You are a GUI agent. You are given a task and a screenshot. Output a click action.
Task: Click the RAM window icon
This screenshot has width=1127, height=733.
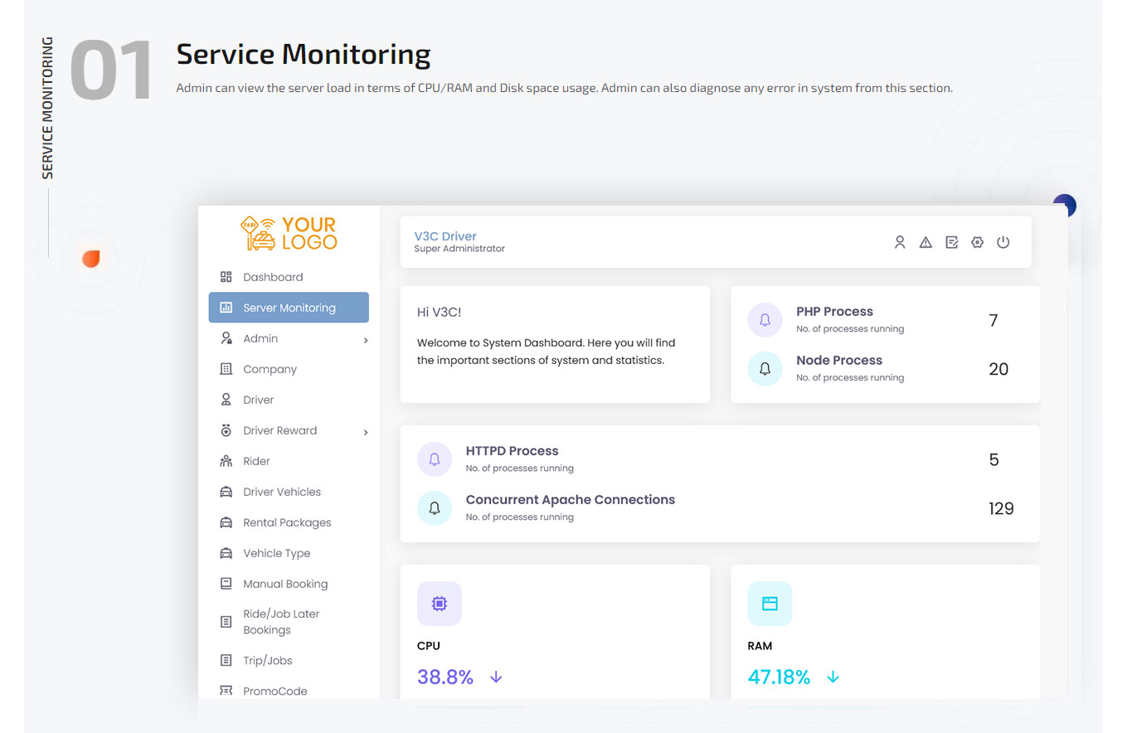click(770, 604)
